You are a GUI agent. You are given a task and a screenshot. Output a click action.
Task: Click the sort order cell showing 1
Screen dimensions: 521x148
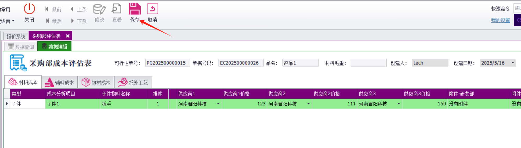[158, 104]
